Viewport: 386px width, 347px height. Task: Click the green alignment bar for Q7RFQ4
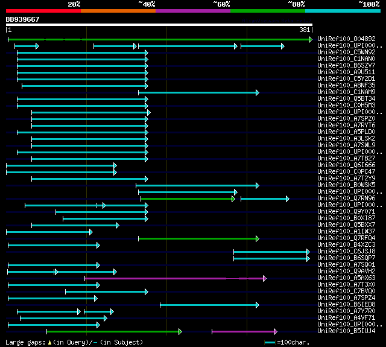pos(198,238)
